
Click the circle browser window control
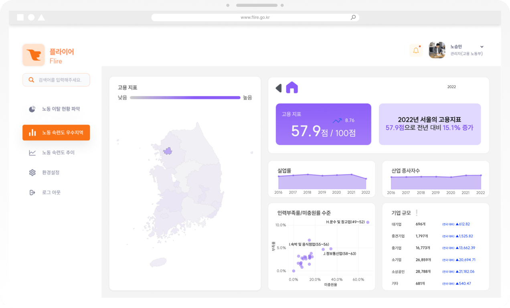click(31, 17)
